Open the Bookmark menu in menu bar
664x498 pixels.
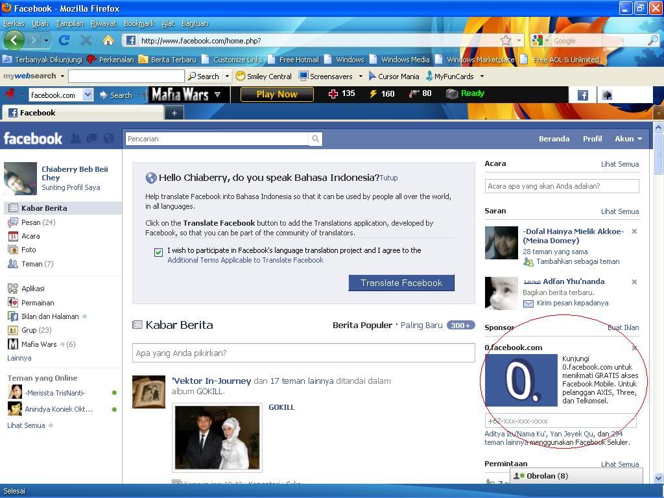(x=139, y=23)
